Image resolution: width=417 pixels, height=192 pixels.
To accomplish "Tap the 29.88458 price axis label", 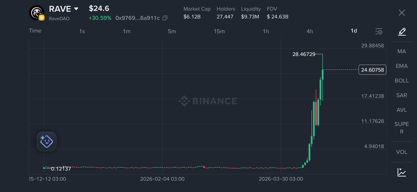I will point(373,46).
